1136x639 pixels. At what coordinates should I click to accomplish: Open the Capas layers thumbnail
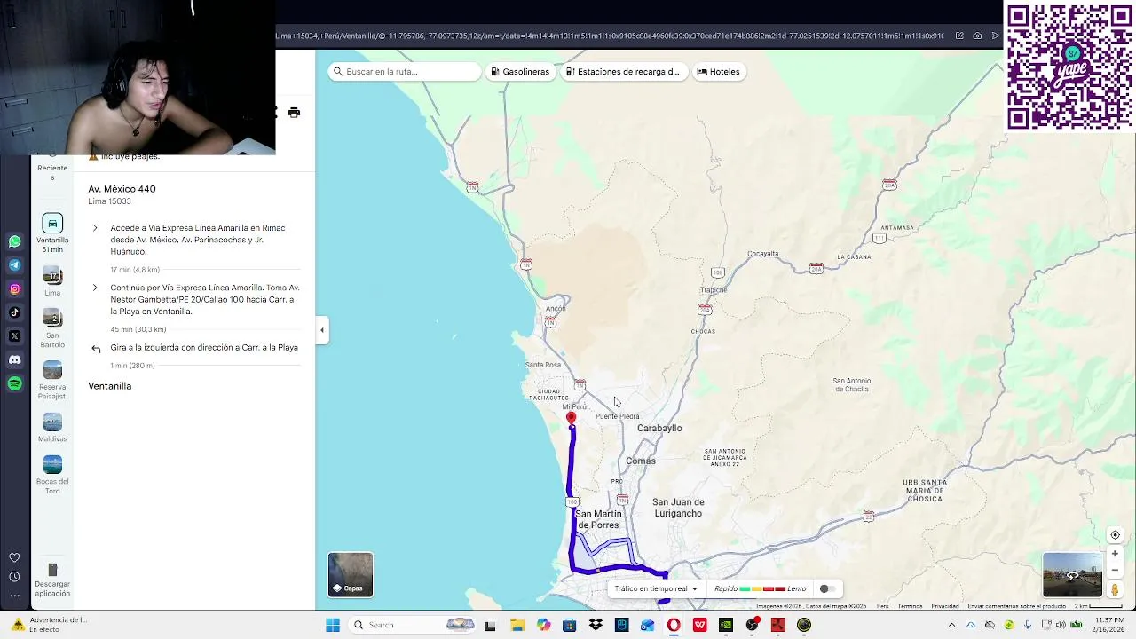click(351, 574)
